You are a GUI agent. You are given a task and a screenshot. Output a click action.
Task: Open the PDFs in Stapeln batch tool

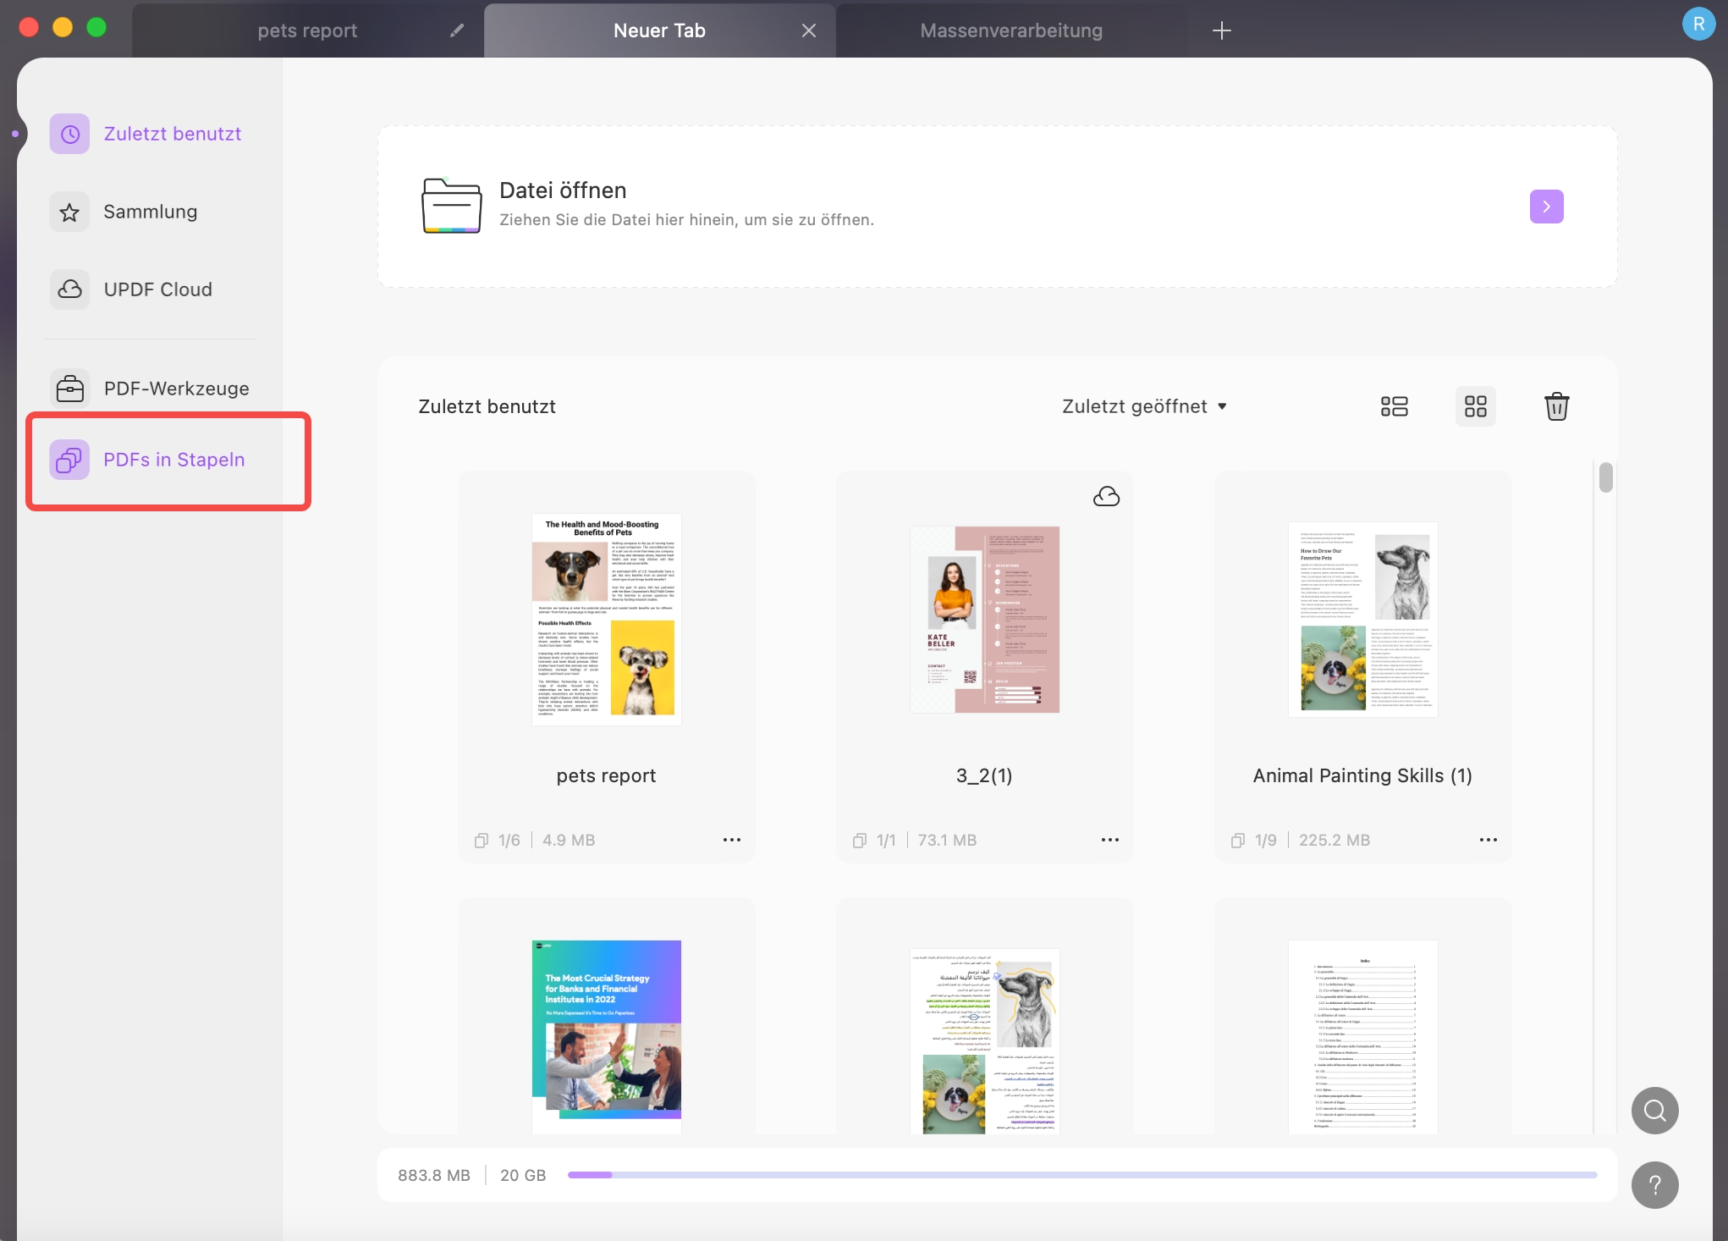pyautogui.click(x=173, y=460)
